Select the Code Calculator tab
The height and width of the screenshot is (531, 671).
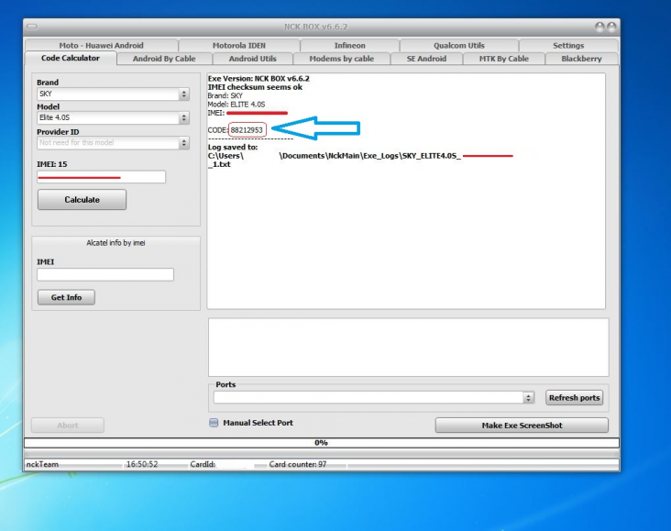tap(71, 59)
